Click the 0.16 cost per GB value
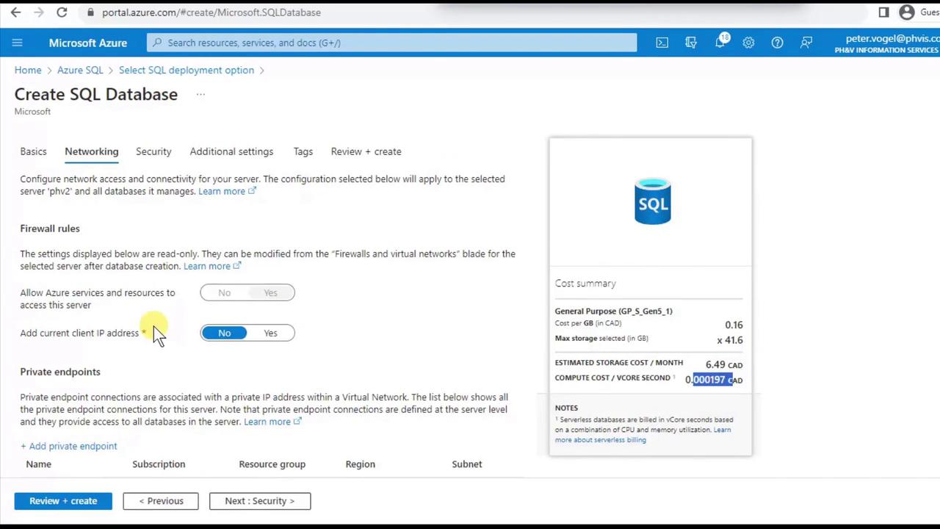The width and height of the screenshot is (940, 529). pos(734,325)
